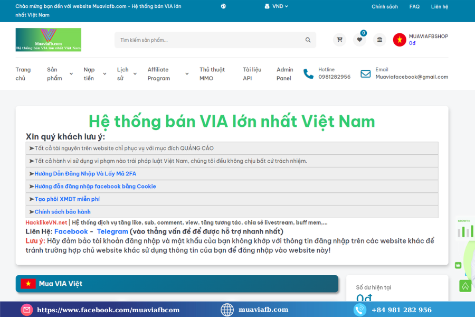Click the globe icon in footer

coord(227,310)
